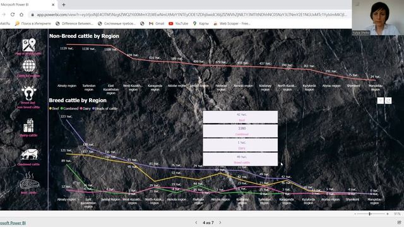Viewport: 404px width, 227px height.
Task: Click the Heads of cattle legend entry
Action: tap(105, 108)
